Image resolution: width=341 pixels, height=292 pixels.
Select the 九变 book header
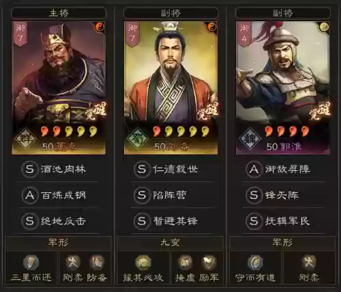click(x=170, y=243)
